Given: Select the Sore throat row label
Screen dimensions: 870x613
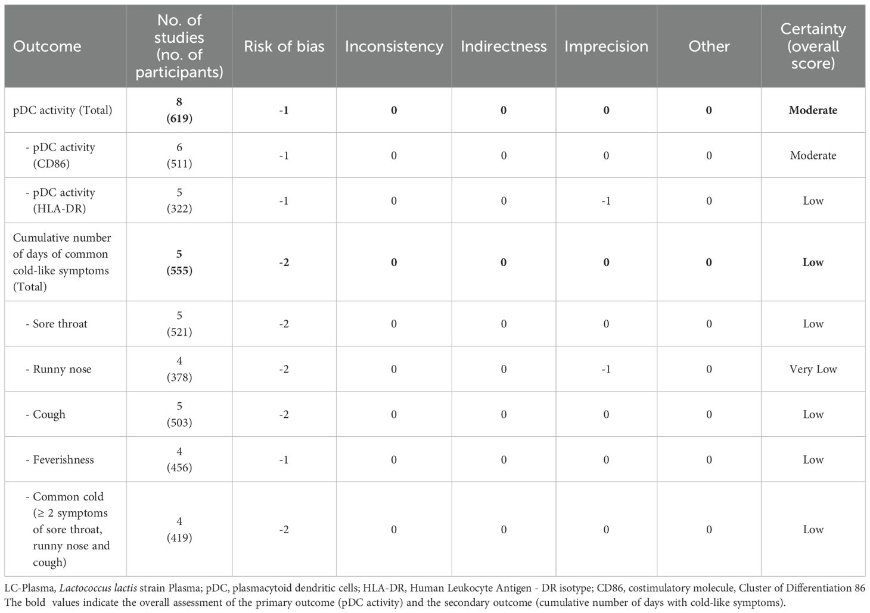Looking at the screenshot, I should tap(57, 324).
